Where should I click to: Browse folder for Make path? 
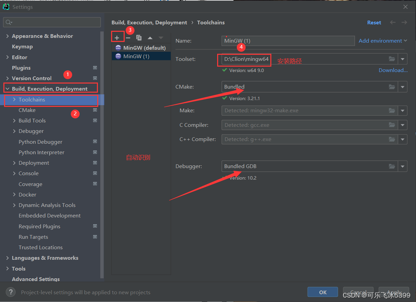tap(392, 110)
